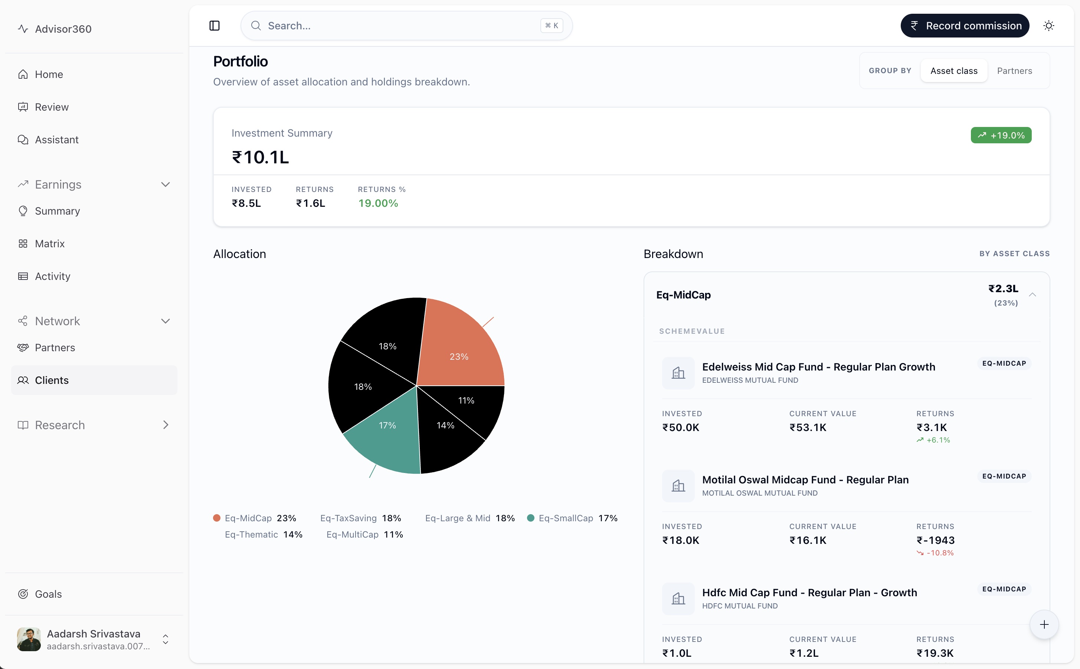Click the Assistant chat bubble icon
Screen dimensions: 1080x669
coord(23,140)
